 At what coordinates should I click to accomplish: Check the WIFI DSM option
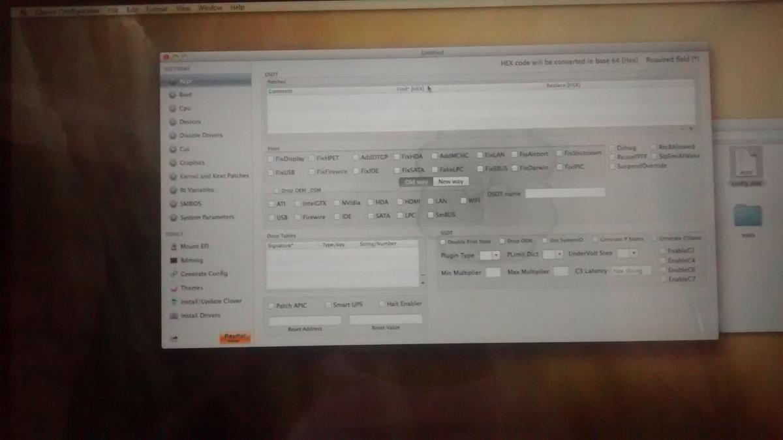(463, 201)
